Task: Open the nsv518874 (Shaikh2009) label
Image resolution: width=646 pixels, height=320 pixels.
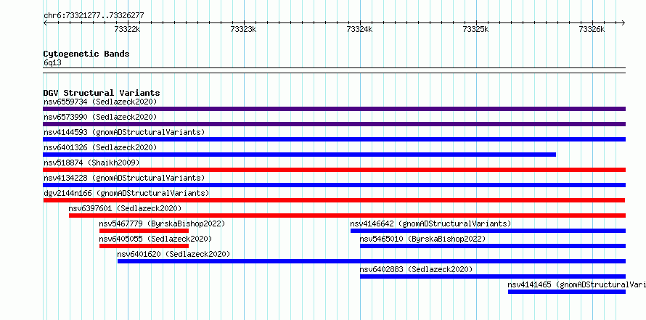Action: coord(91,163)
